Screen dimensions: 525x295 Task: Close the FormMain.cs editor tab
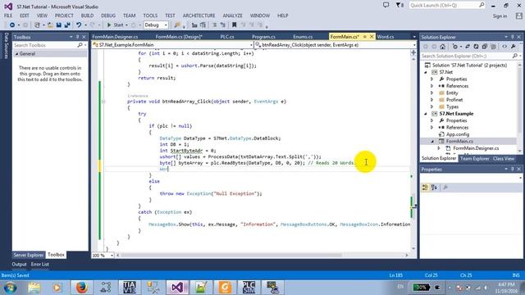pos(372,37)
